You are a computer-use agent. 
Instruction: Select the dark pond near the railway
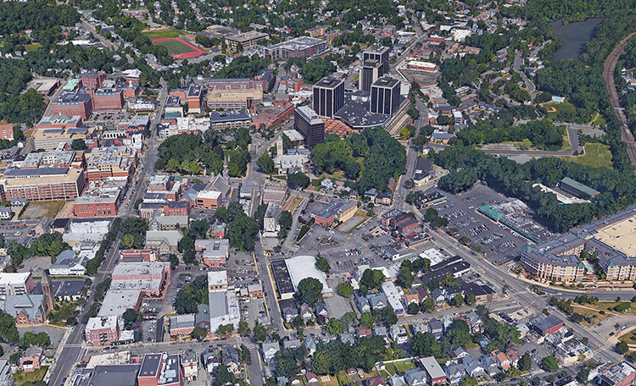click(575, 38)
